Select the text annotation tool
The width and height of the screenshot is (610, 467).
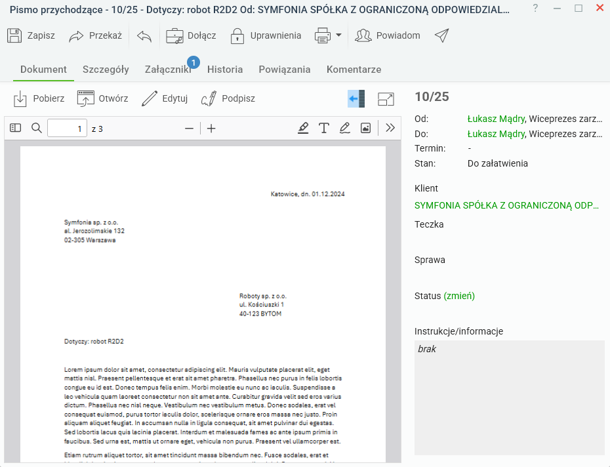(323, 128)
